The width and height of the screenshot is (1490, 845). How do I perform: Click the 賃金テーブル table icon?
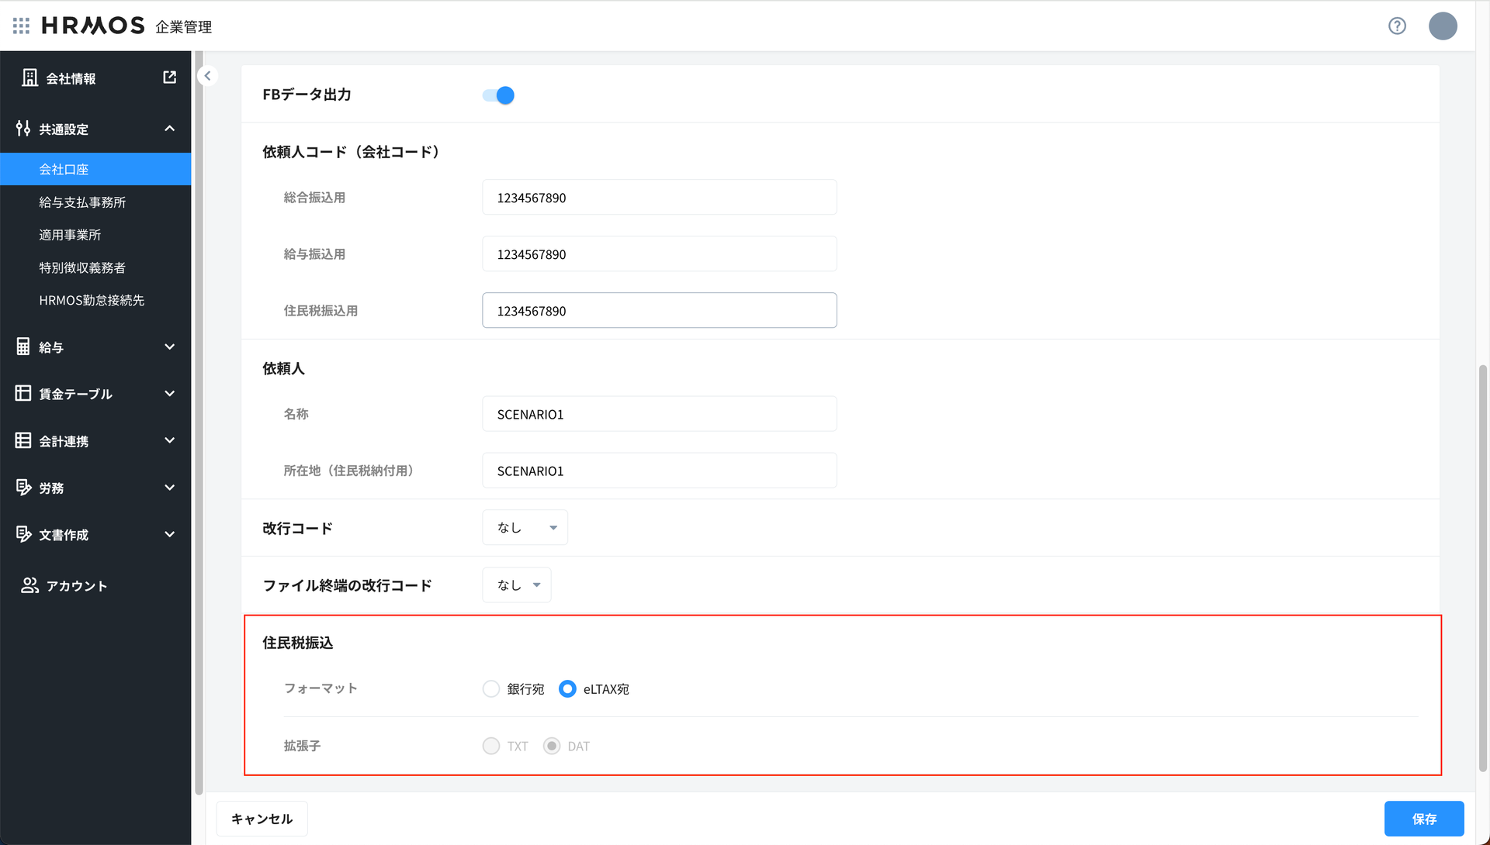tap(23, 394)
